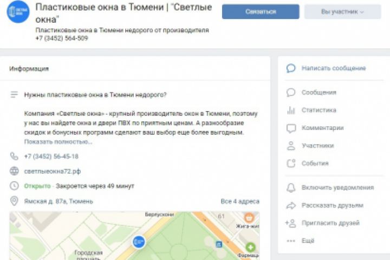Image resolution: width=390 pixels, height=260 pixels.
Task: Click the globe icon beside website
Action: (15, 171)
